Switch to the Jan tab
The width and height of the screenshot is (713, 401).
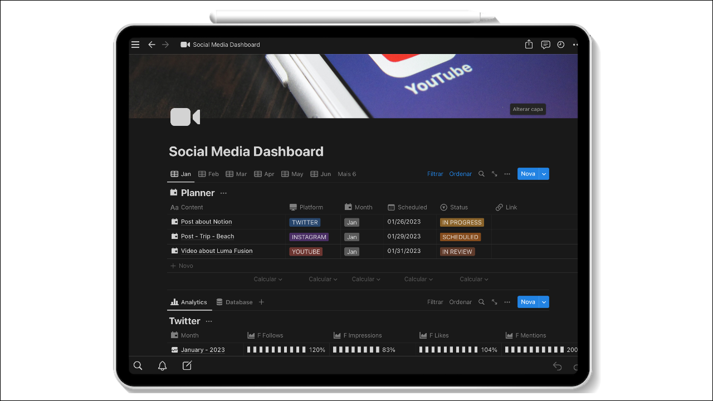point(181,174)
